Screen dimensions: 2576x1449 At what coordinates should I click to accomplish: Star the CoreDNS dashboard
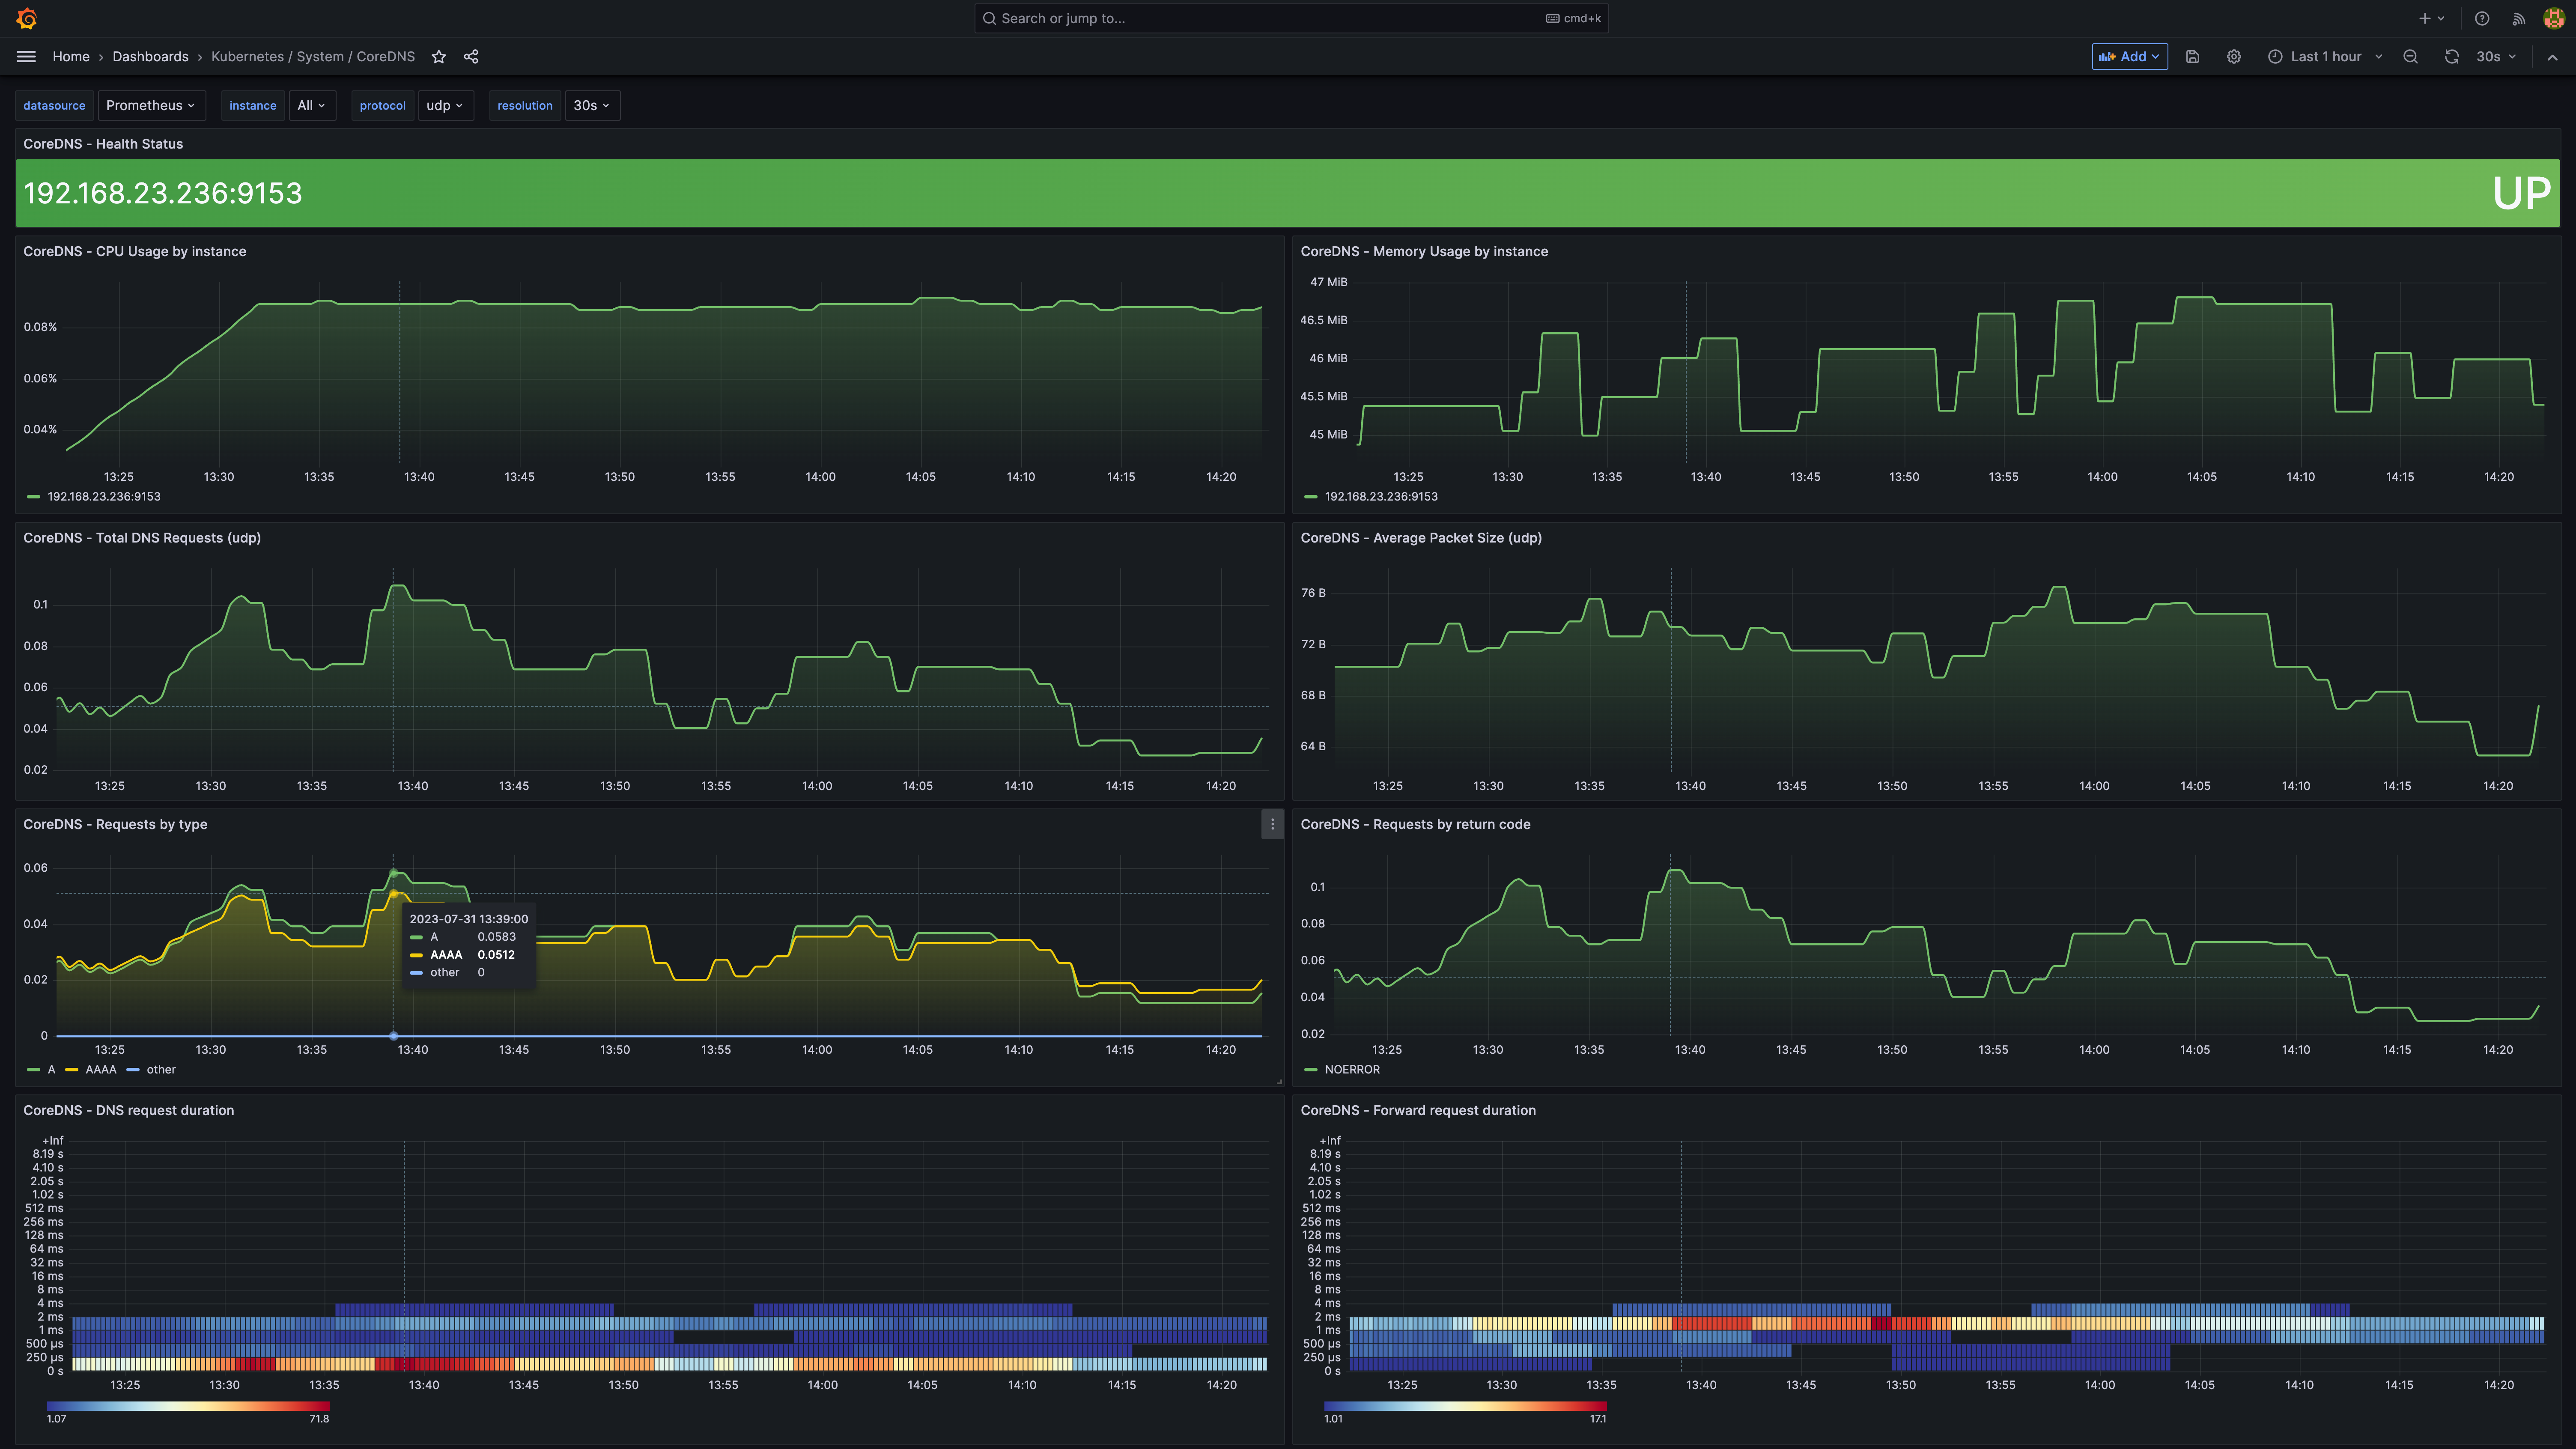(x=438, y=57)
